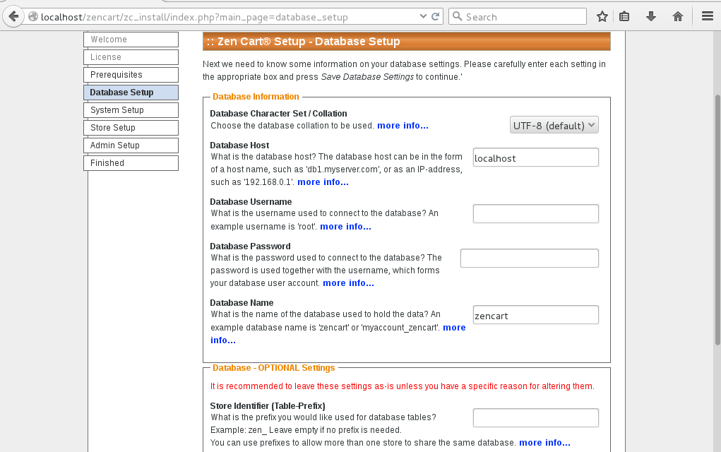The image size is (721, 452).
Task: Open the Welcome installer step
Action: coord(131,40)
